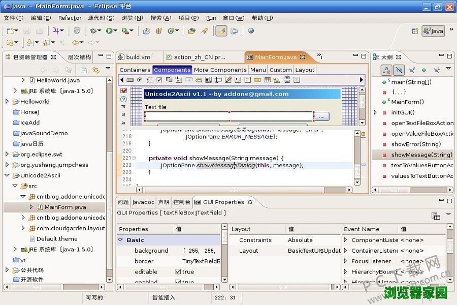This screenshot has height=305, width=457.
Task: Click the Debug bug toolbar icon
Action: (x=93, y=31)
